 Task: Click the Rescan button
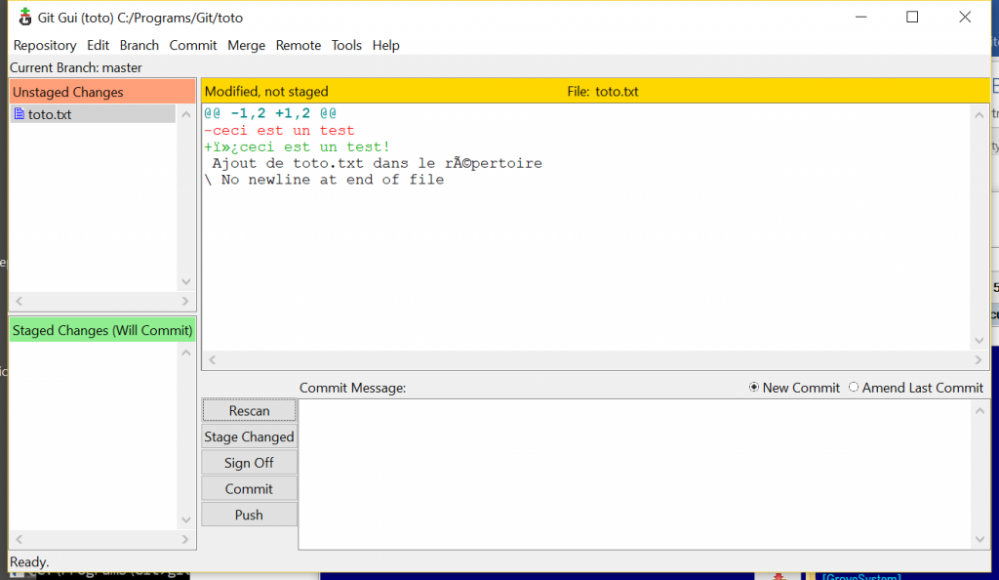coord(249,410)
